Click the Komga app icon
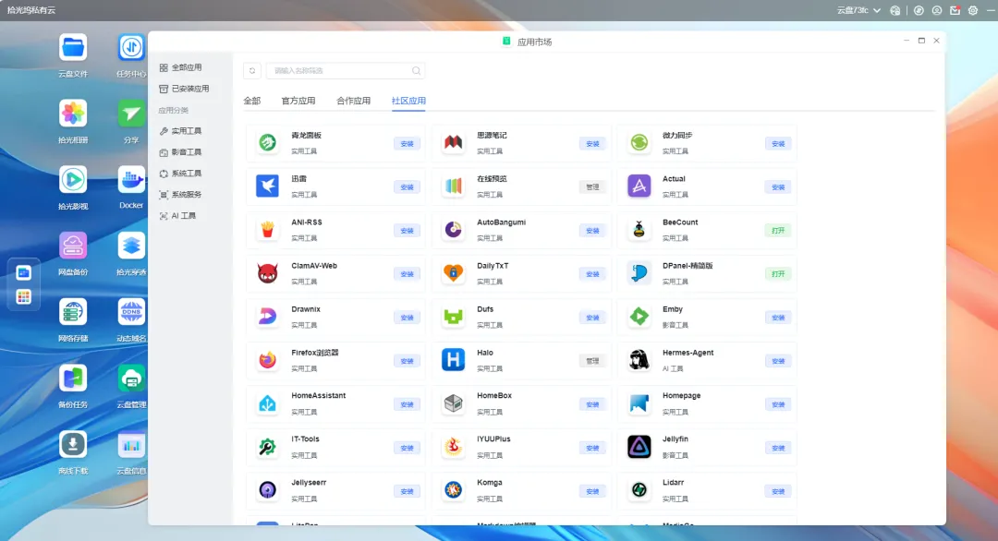This screenshot has height=541, width=998. [x=453, y=490]
